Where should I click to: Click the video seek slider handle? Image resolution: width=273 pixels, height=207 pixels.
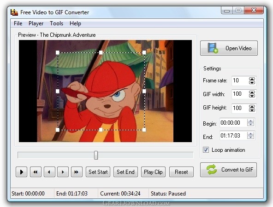[x=96, y=155]
